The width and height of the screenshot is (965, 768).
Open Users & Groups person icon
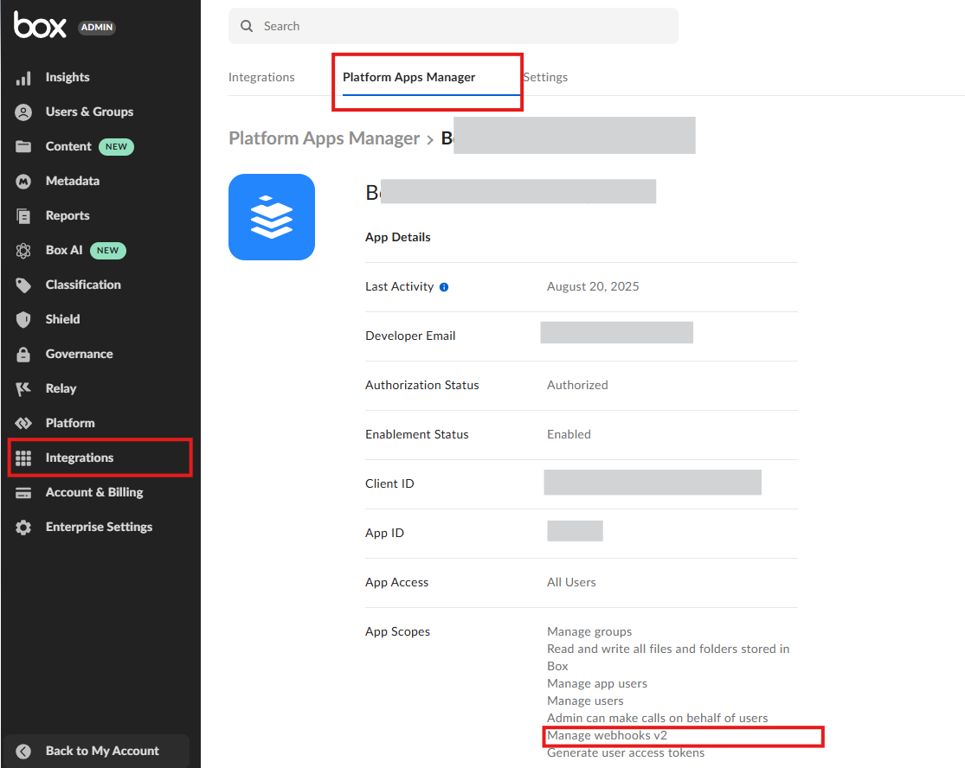(x=24, y=112)
